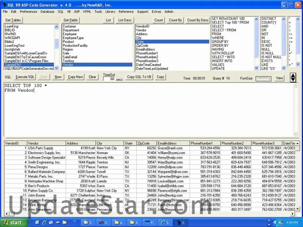Viewport: 303px width, 227px height.
Task: Open Internet Explorer from the quick launch
Action: [44, 223]
